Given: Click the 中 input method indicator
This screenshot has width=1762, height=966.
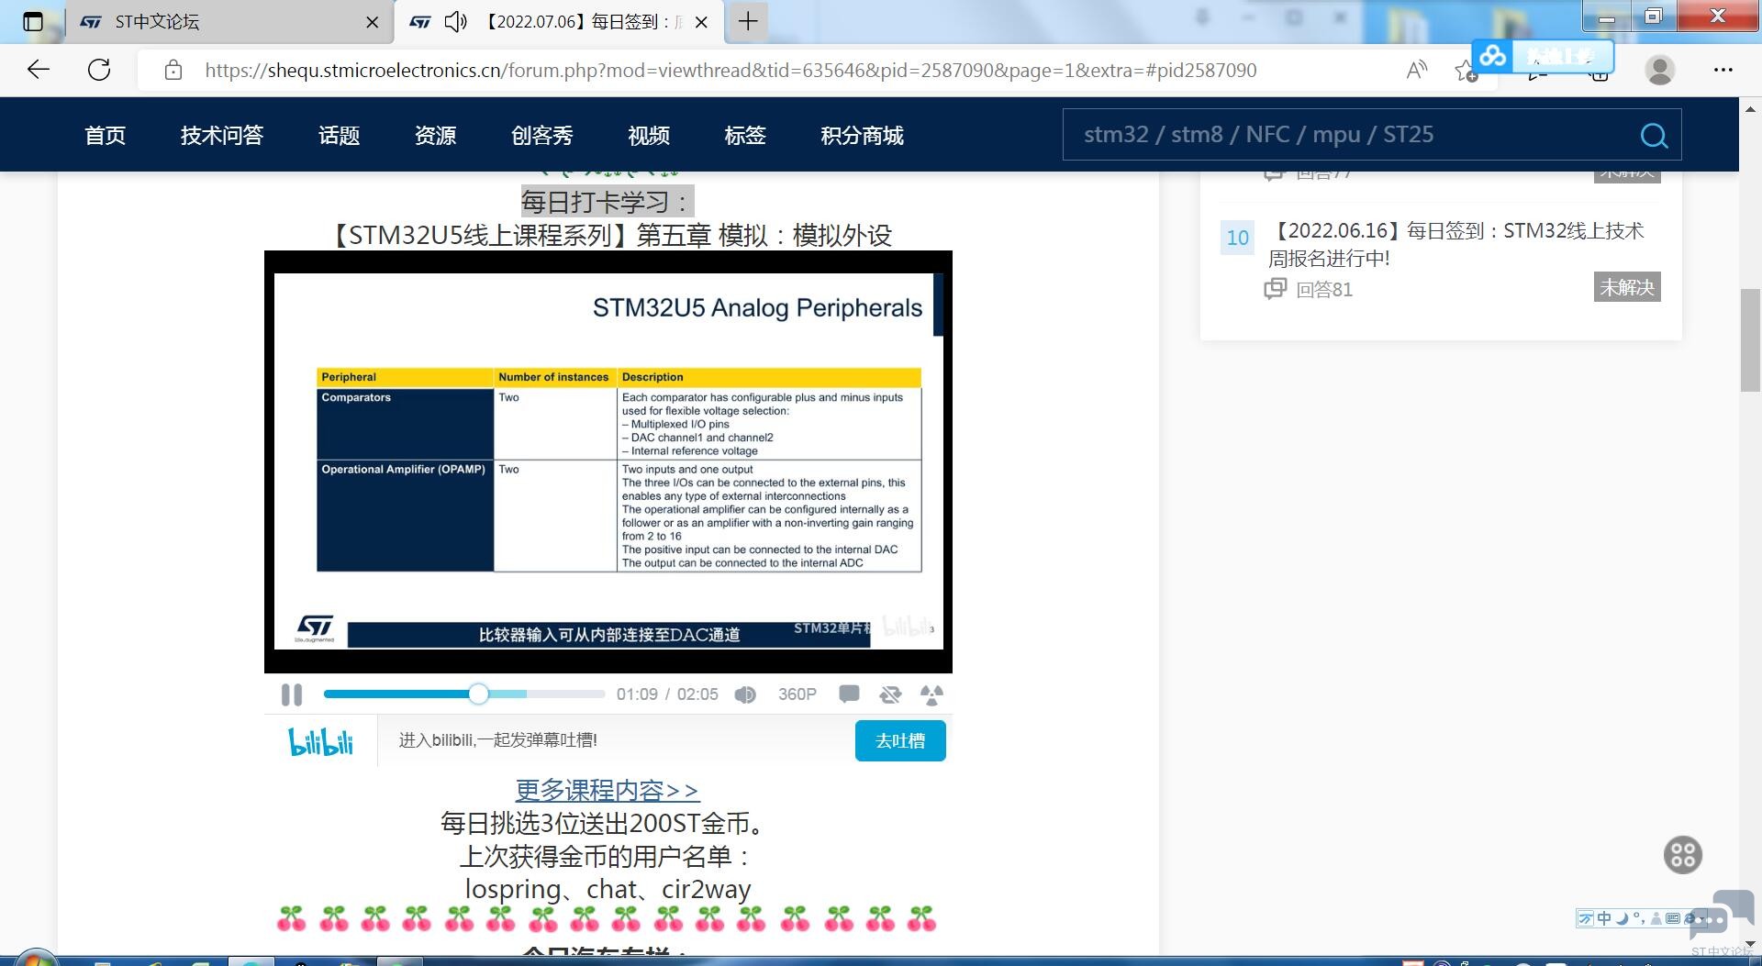Looking at the screenshot, I should point(1604,918).
